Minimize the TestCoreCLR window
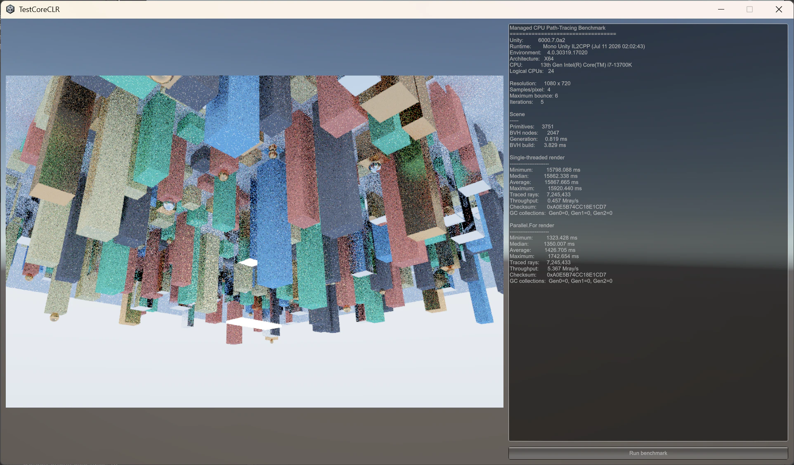Screen dimensions: 794x465 point(721,9)
